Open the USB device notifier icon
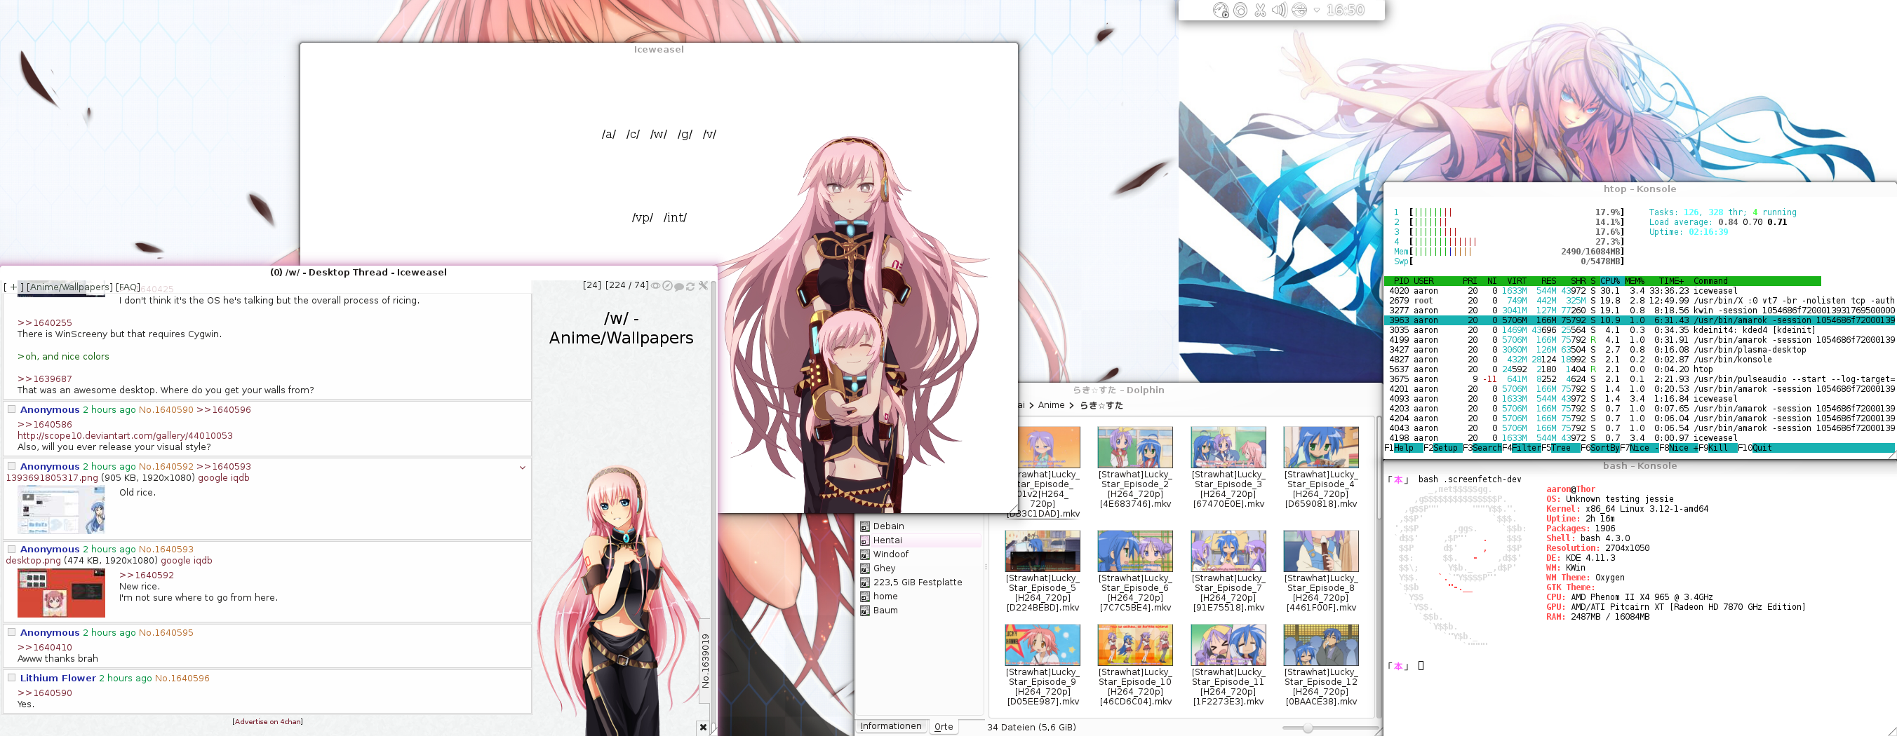The height and width of the screenshot is (736, 1897). coord(1300,11)
